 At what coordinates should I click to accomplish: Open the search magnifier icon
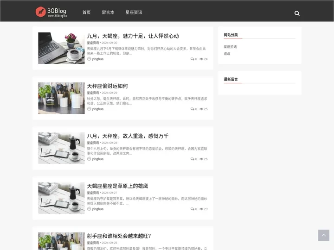point(297,13)
